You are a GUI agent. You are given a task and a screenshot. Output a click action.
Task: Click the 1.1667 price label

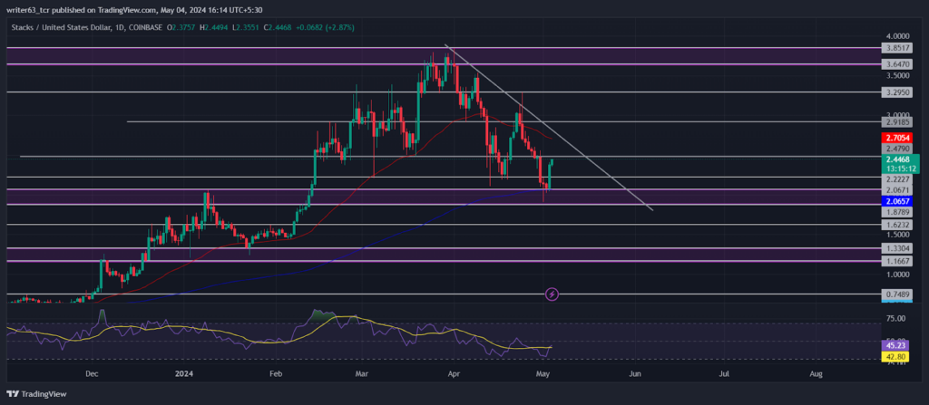895,261
